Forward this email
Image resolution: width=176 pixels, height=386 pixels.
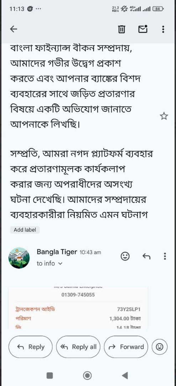pos(126,347)
